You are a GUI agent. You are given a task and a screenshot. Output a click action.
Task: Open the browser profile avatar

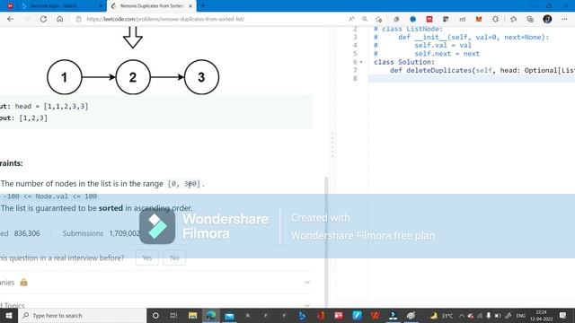(x=547, y=19)
